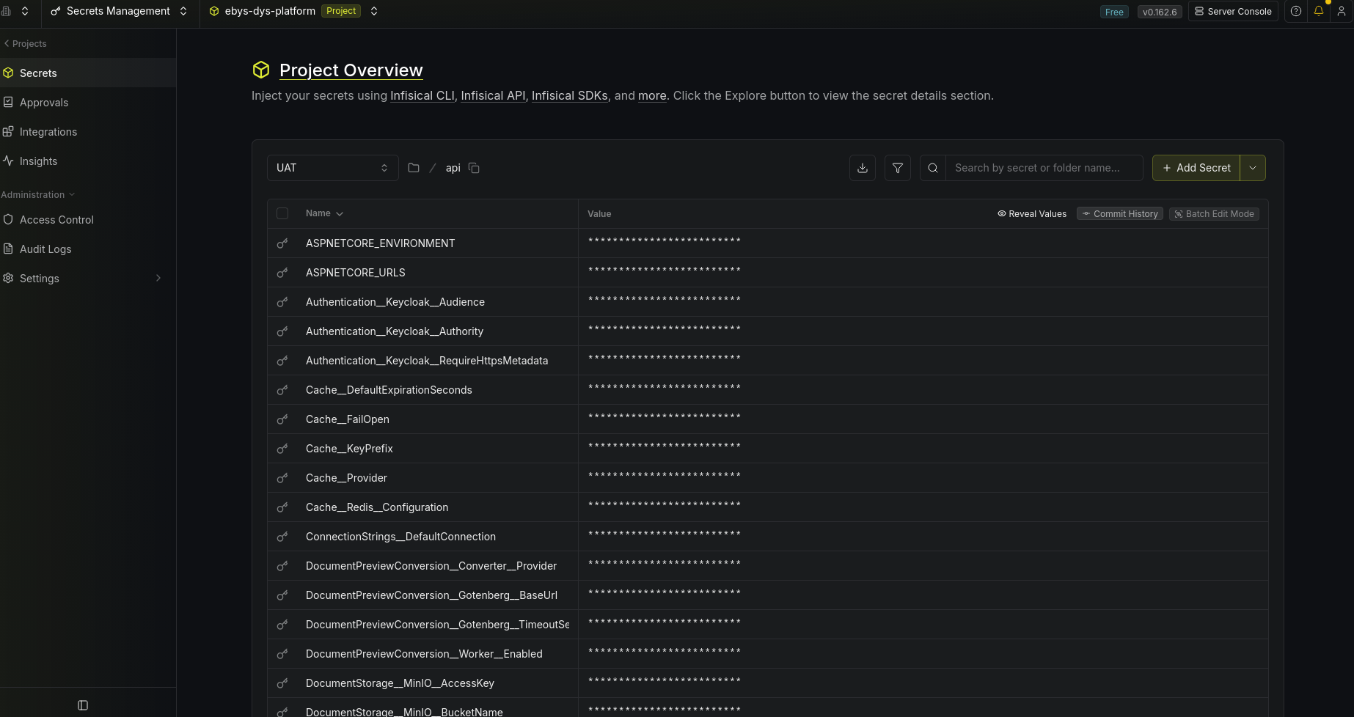Open the organization switcher chevrons
The height and width of the screenshot is (717, 1354).
(x=25, y=11)
